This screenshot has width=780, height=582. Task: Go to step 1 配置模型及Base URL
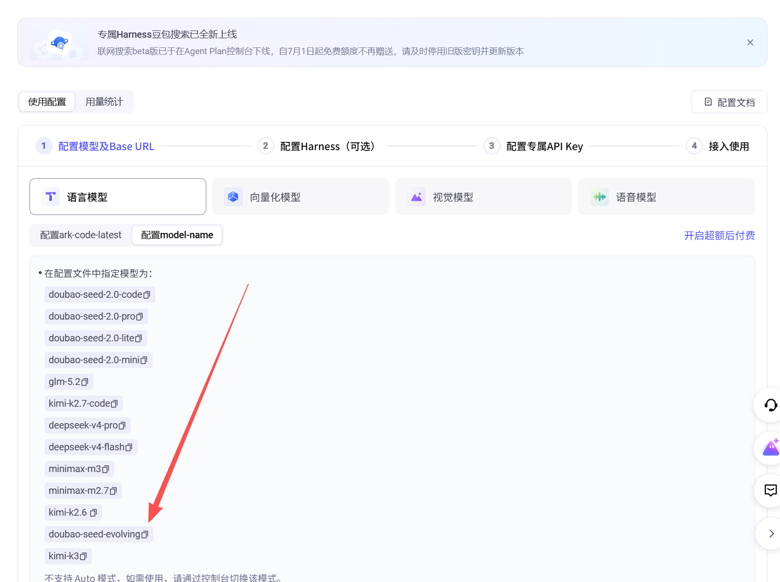click(95, 146)
